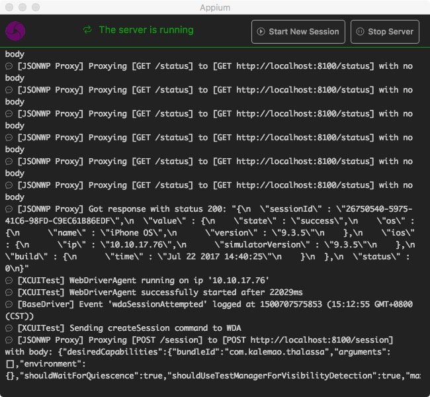Minimize the Appium window
The height and width of the screenshot is (397, 430).
click(22, 7)
